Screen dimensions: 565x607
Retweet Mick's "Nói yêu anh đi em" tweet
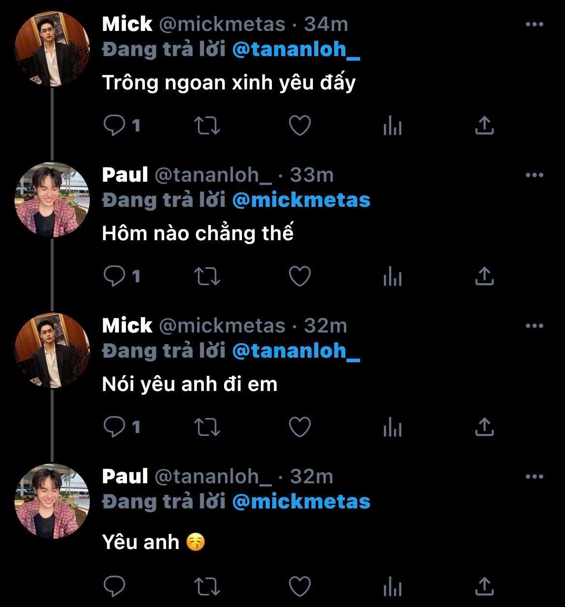(207, 427)
